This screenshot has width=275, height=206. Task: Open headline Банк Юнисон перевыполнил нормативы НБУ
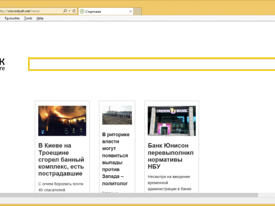[170, 156]
